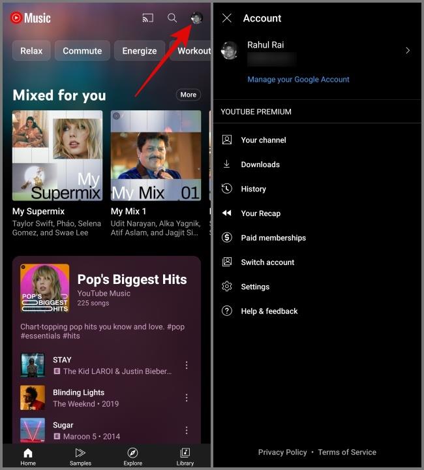Tap the YOUTUBE PREMIUM section label
This screenshot has width=424, height=470.
coord(256,112)
